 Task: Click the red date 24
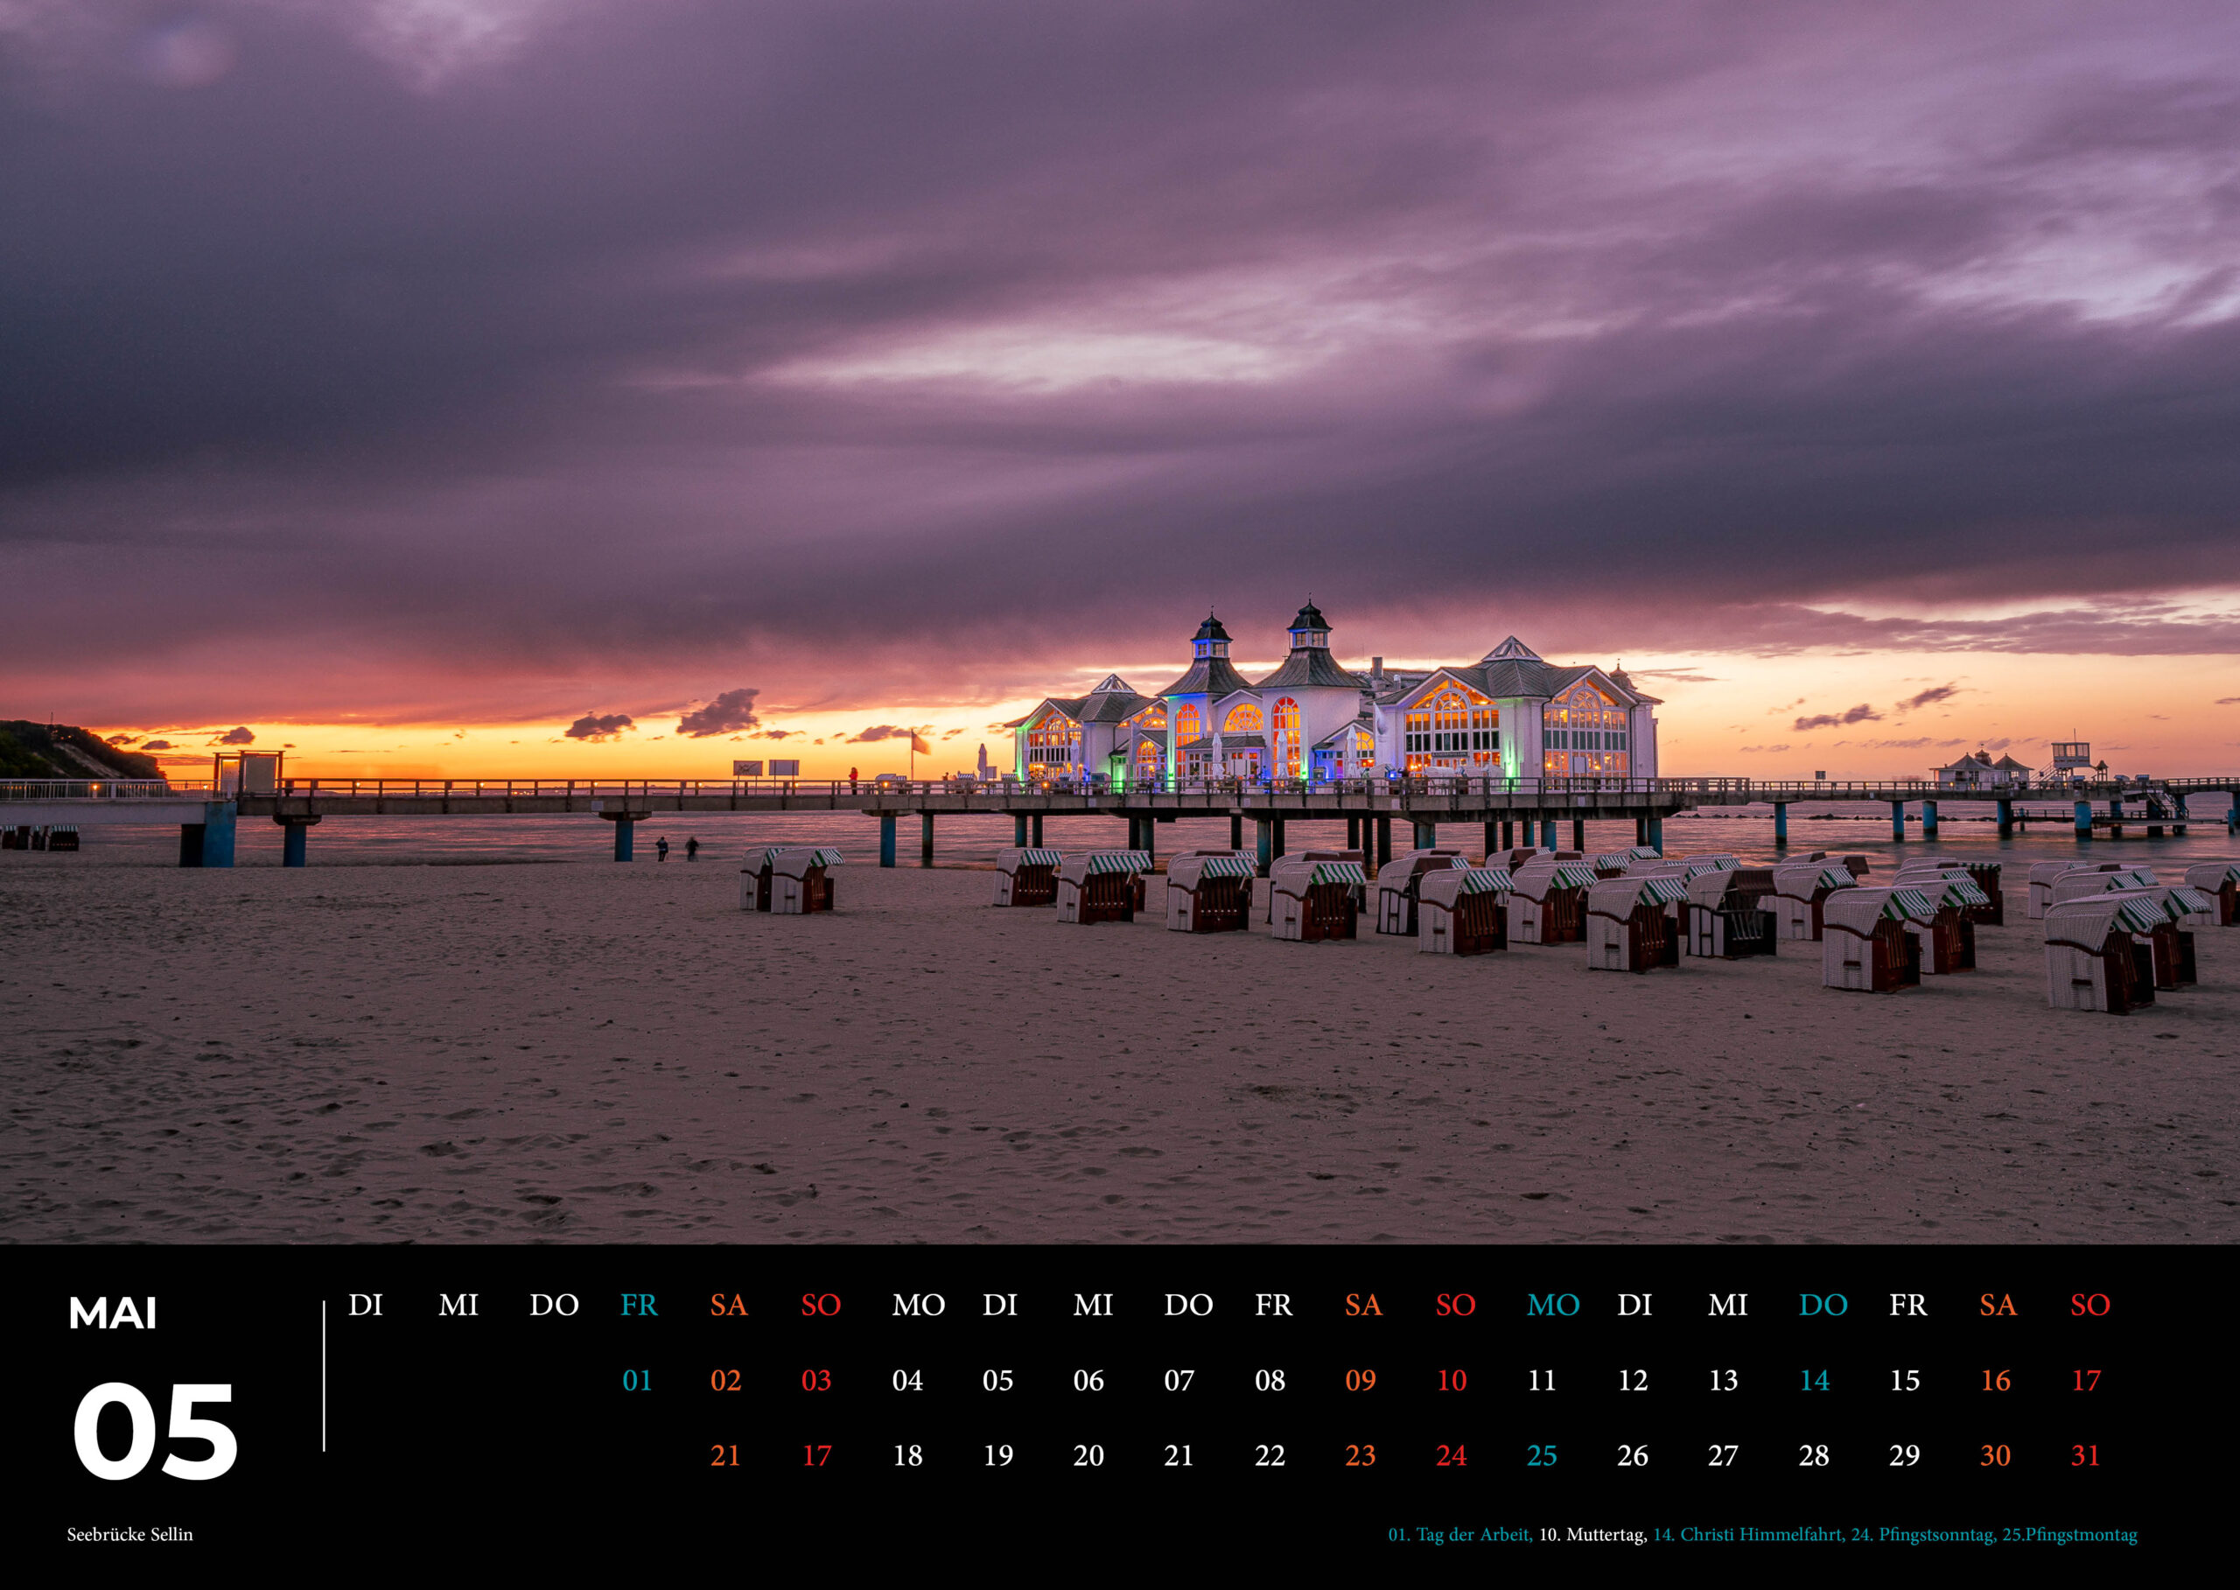pyautogui.click(x=1451, y=1456)
